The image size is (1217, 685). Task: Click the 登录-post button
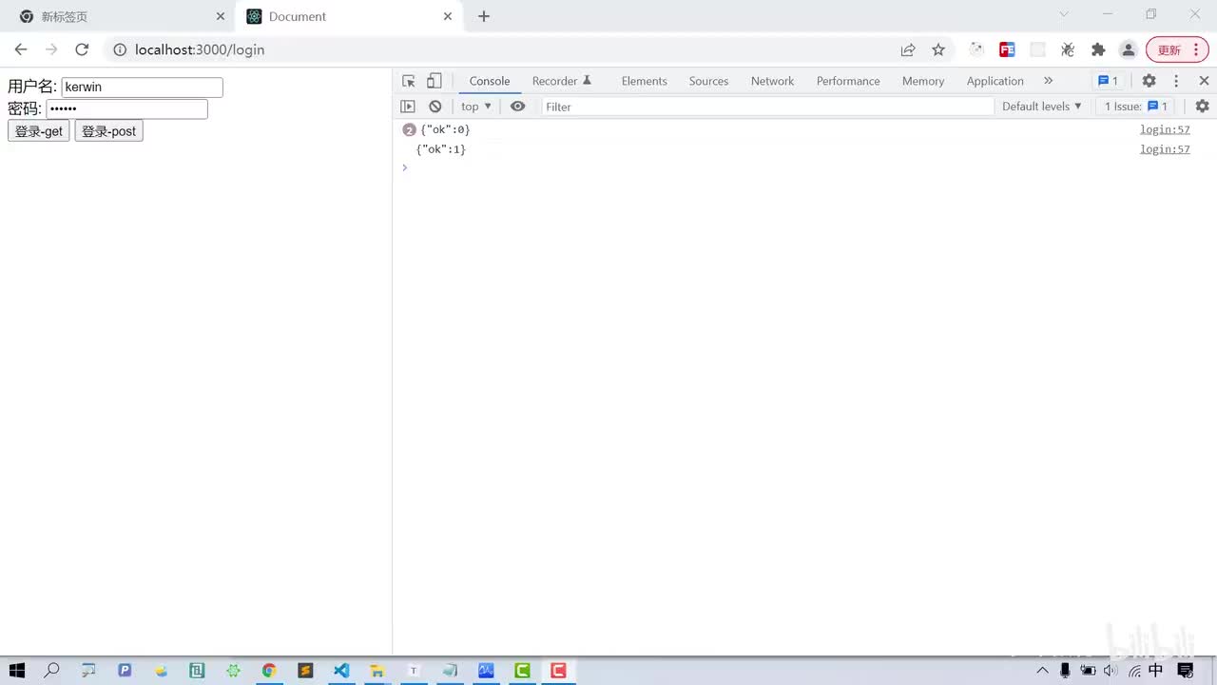click(x=108, y=131)
